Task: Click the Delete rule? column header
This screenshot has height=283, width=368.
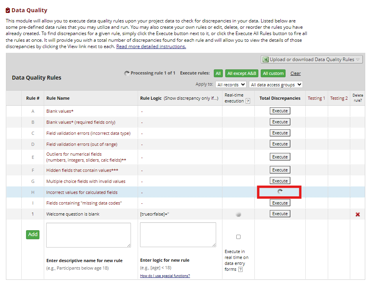Action: [x=358, y=98]
